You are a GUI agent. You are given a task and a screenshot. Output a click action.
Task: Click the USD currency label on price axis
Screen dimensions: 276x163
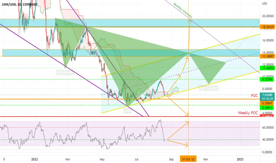point(264,4)
